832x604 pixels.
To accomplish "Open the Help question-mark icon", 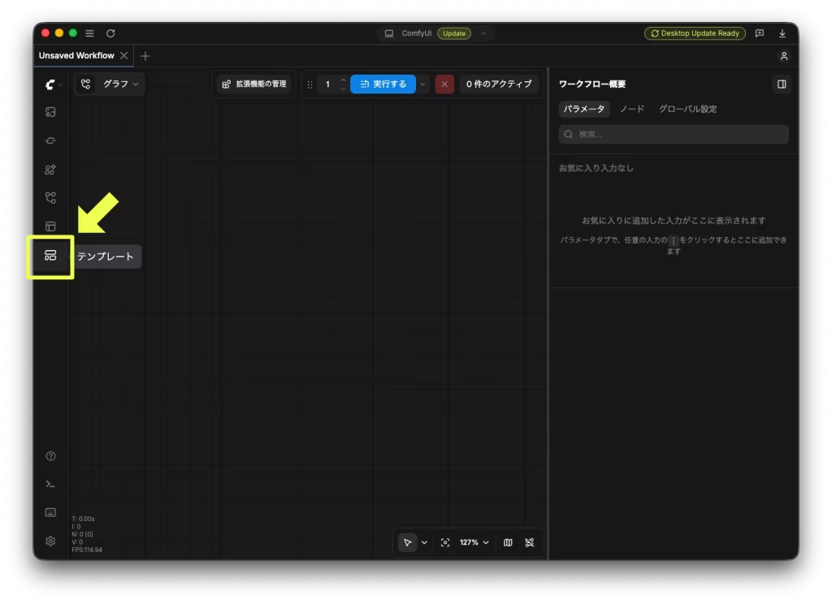I will click(50, 456).
